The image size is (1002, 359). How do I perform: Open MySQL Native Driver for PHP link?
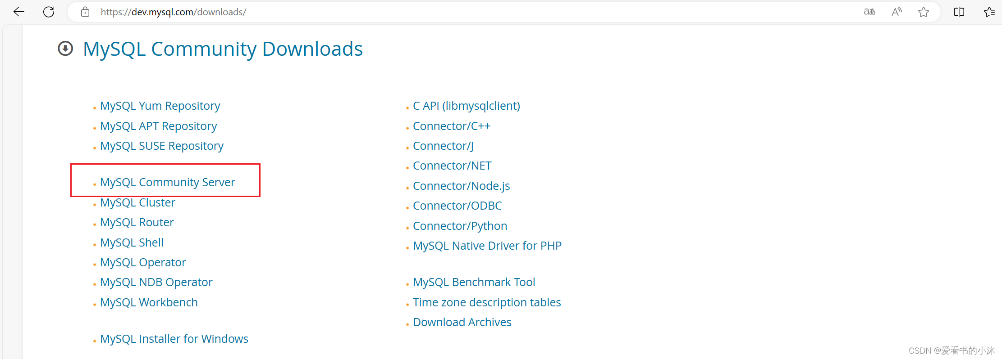[x=487, y=246]
